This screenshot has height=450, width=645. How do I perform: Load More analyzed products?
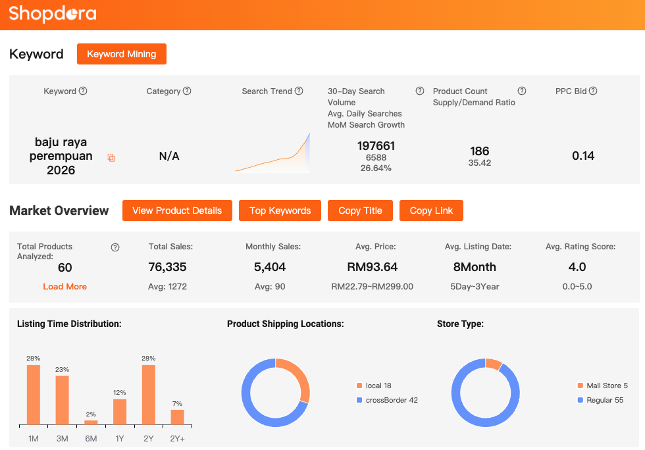coord(64,287)
